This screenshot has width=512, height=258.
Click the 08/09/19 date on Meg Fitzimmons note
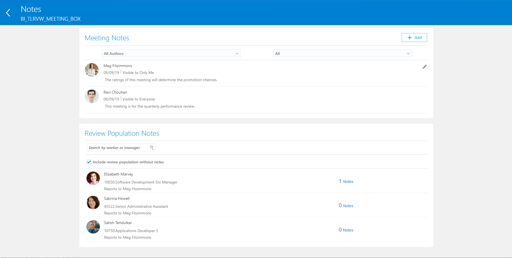[x=111, y=73]
